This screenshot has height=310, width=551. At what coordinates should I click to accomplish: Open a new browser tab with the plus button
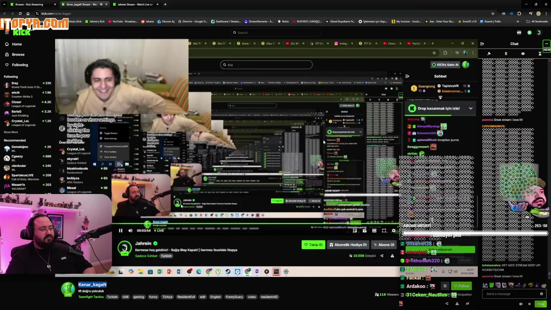coord(165,4)
